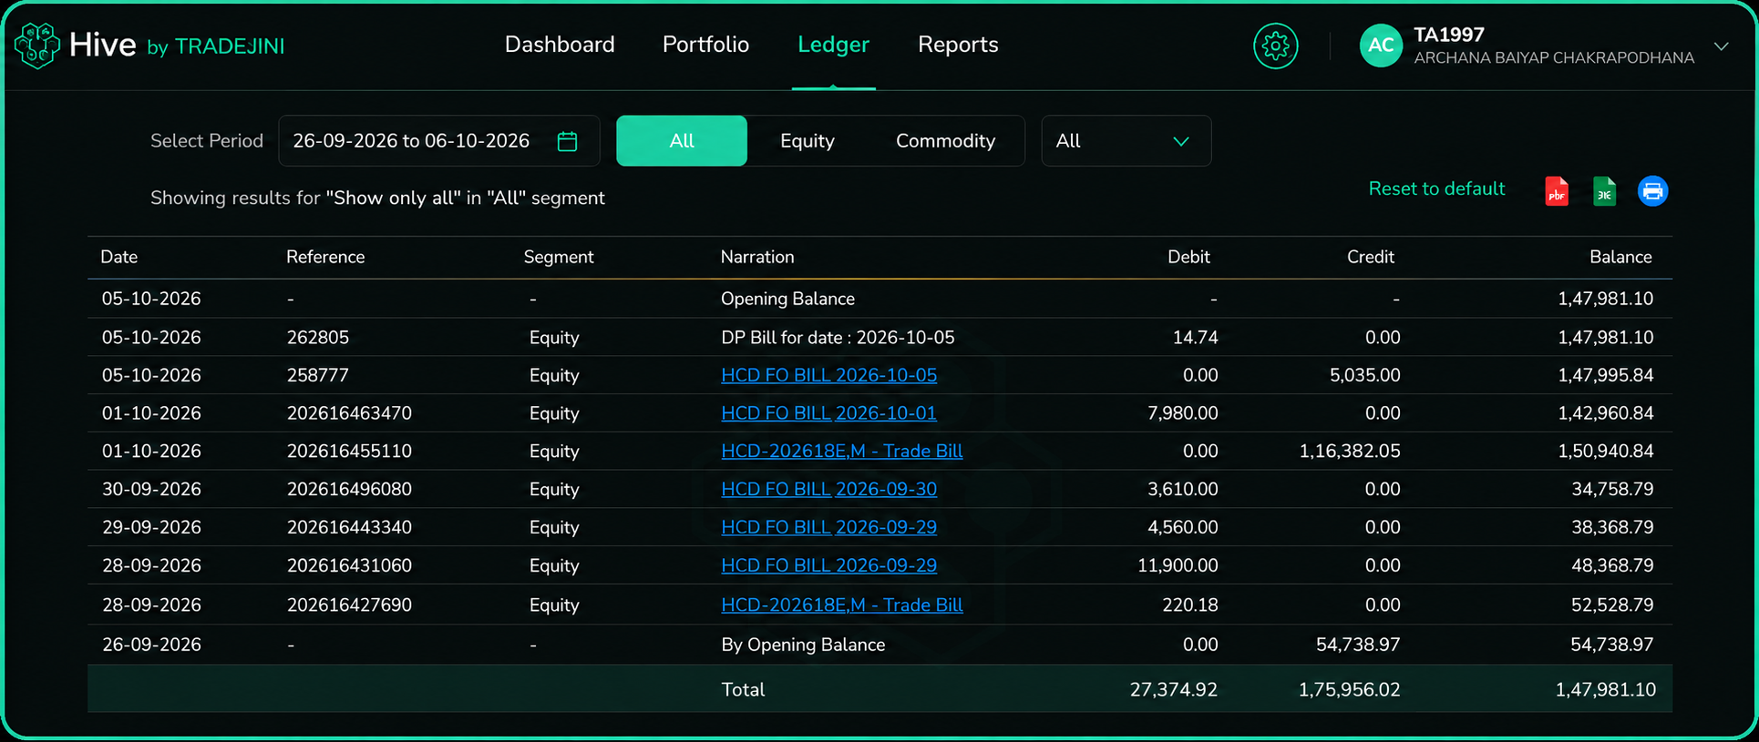
Task: Select reference number 262805
Action: (318, 338)
